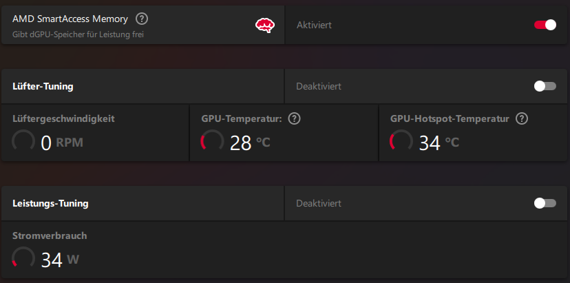The height and width of the screenshot is (283, 570).
Task: Click the Leistungs-Tuning section header
Action: (x=50, y=204)
